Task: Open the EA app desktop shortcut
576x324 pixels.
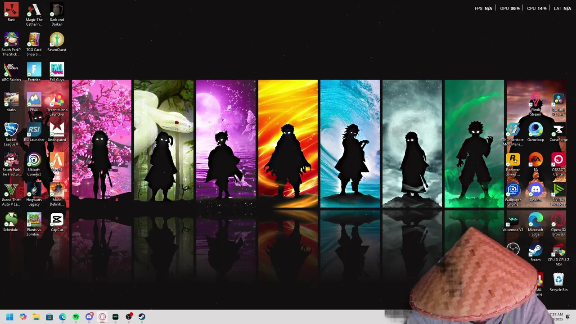Action: (x=535, y=162)
